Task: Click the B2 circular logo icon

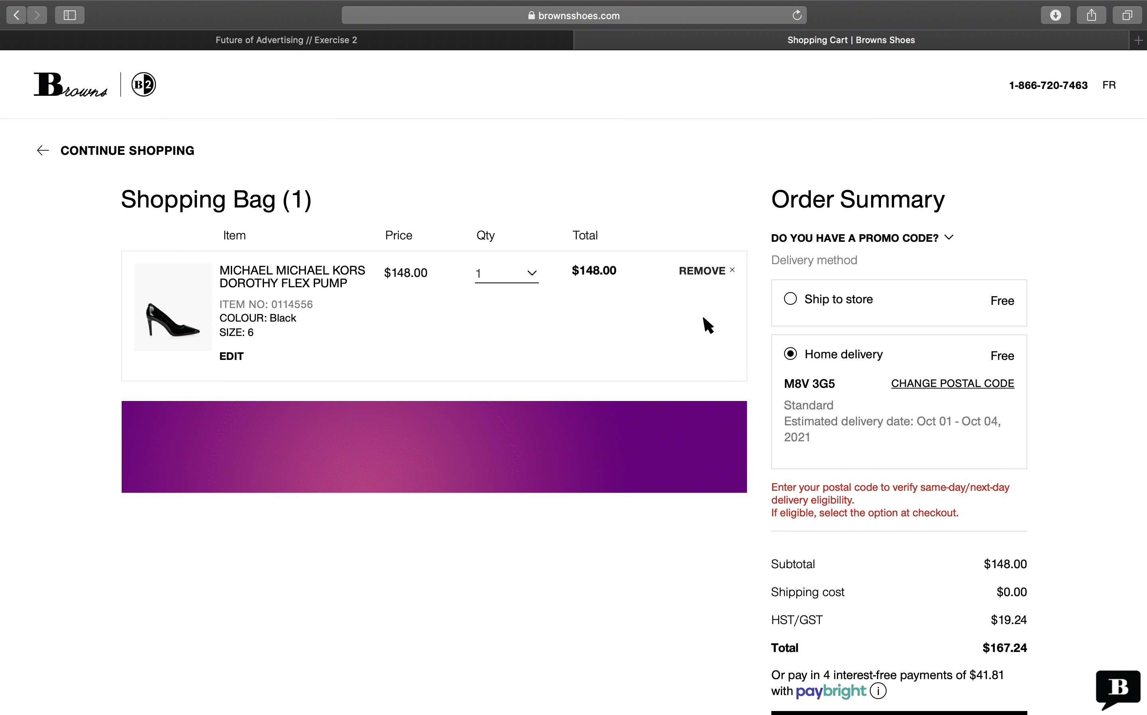Action: point(143,85)
